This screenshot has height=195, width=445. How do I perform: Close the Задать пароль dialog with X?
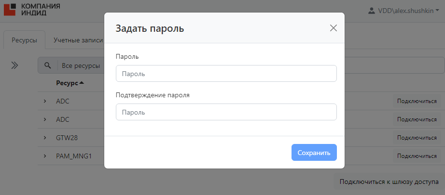[x=333, y=28]
